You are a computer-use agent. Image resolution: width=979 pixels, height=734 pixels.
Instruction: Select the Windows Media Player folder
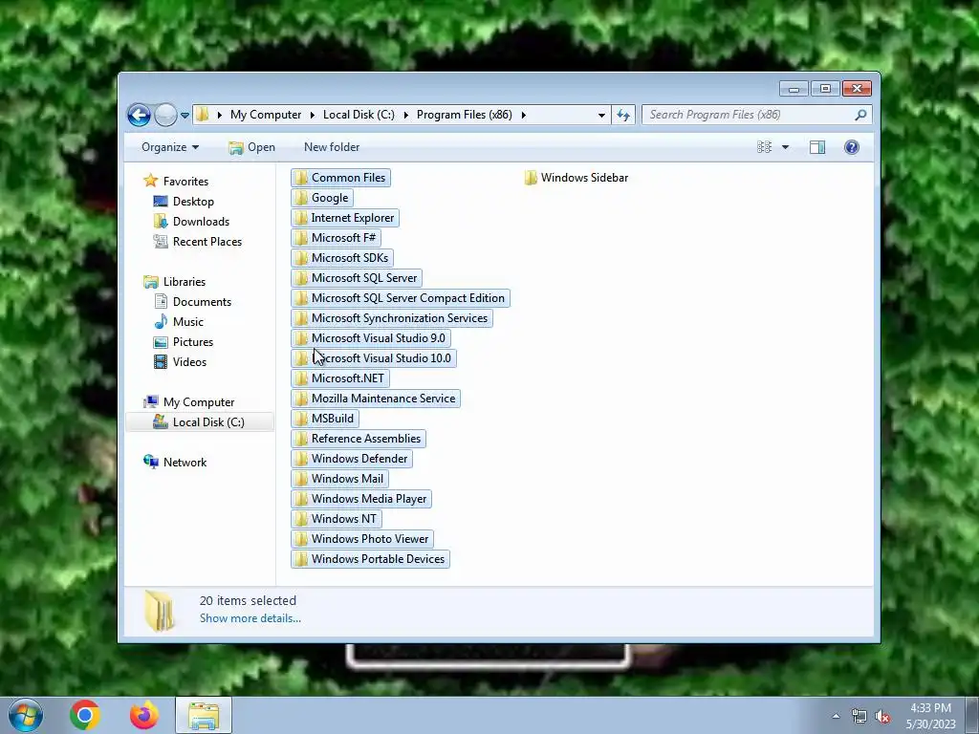pyautogui.click(x=361, y=499)
